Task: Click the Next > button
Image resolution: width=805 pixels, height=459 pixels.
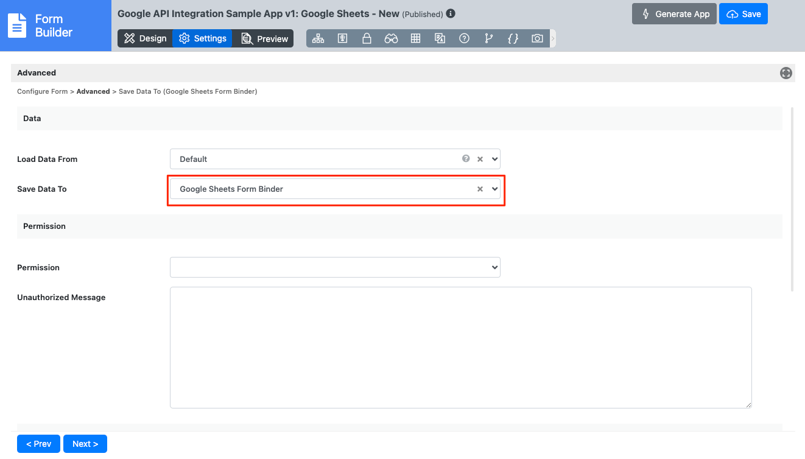Action: tap(85, 444)
